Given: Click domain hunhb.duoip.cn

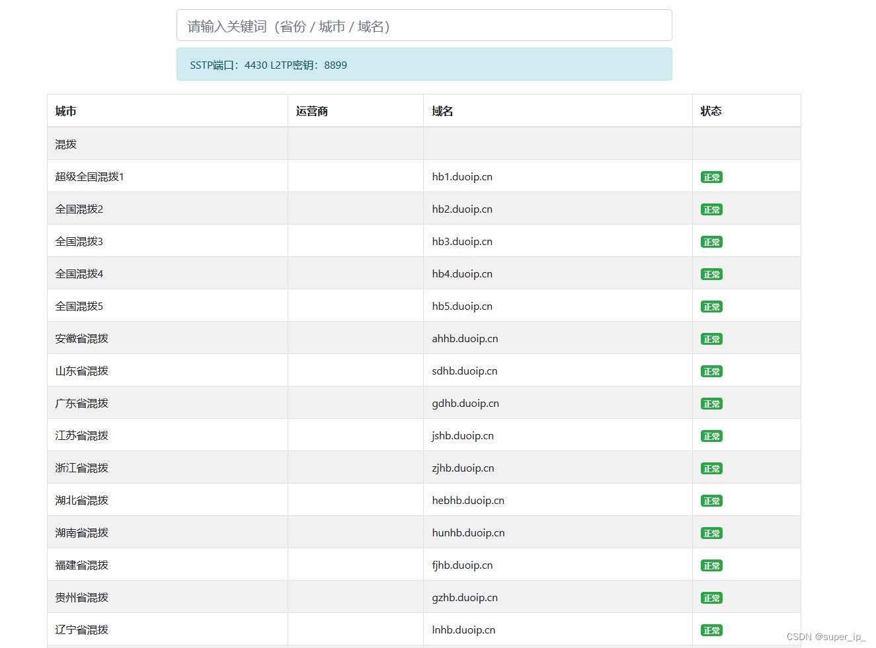Looking at the screenshot, I should coord(468,532).
